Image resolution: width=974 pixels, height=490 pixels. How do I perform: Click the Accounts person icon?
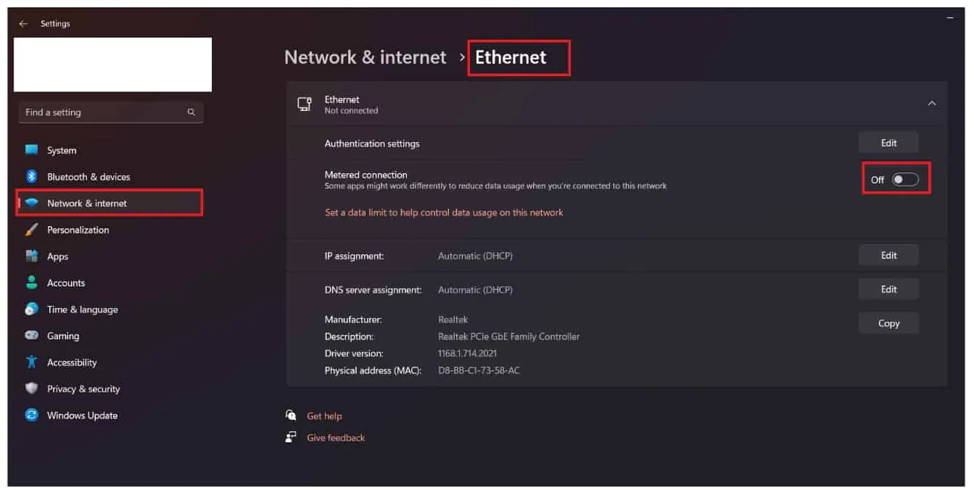pyautogui.click(x=31, y=283)
